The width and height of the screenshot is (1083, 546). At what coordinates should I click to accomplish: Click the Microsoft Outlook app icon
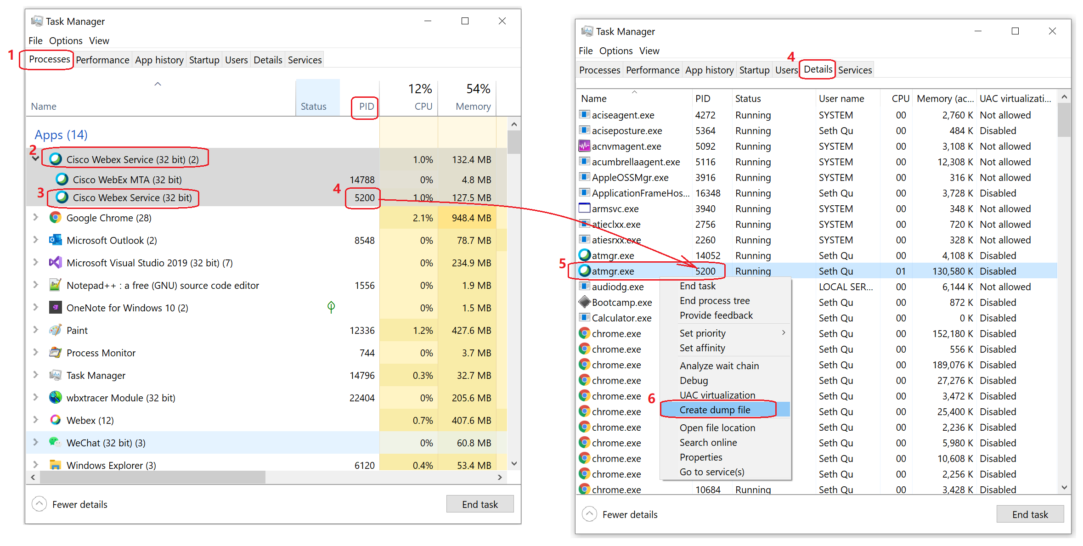56,240
